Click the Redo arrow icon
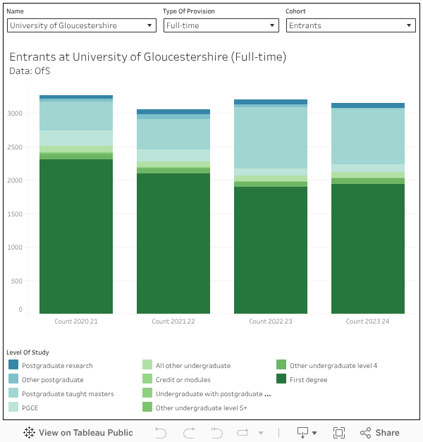 click(x=189, y=433)
